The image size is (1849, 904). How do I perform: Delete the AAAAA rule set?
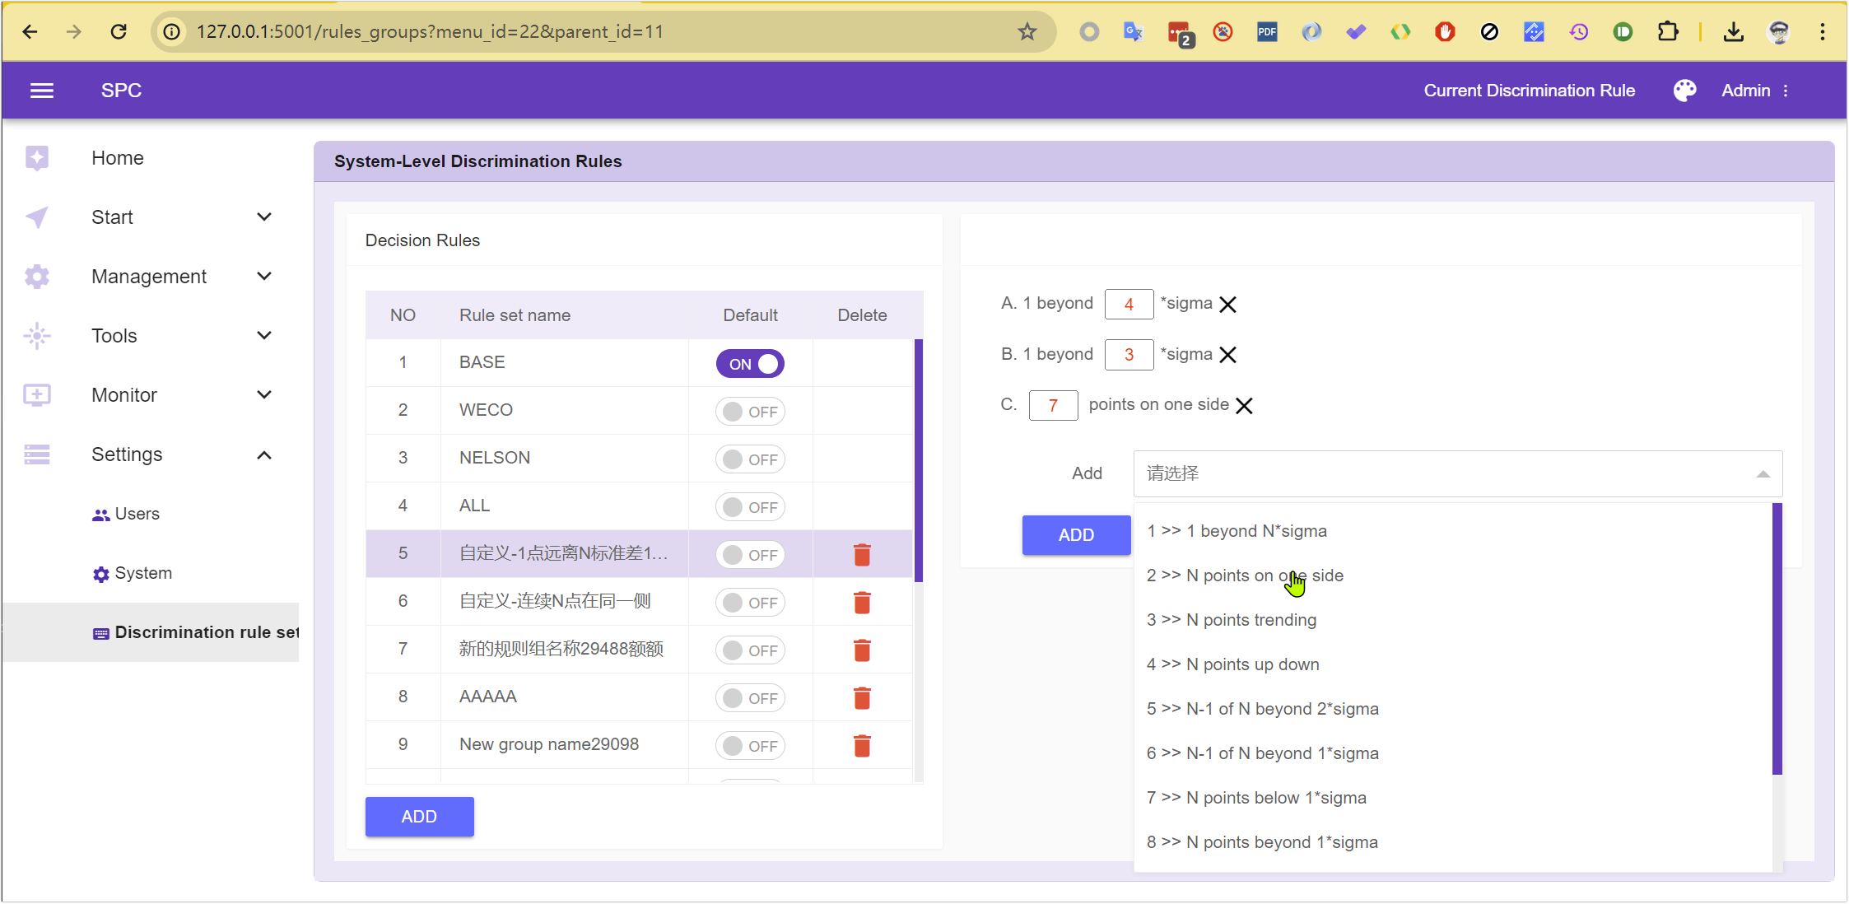tap(862, 698)
